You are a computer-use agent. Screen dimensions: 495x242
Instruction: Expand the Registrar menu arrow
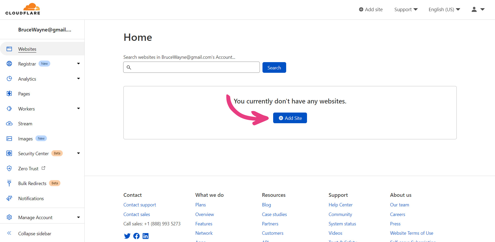pos(78,63)
